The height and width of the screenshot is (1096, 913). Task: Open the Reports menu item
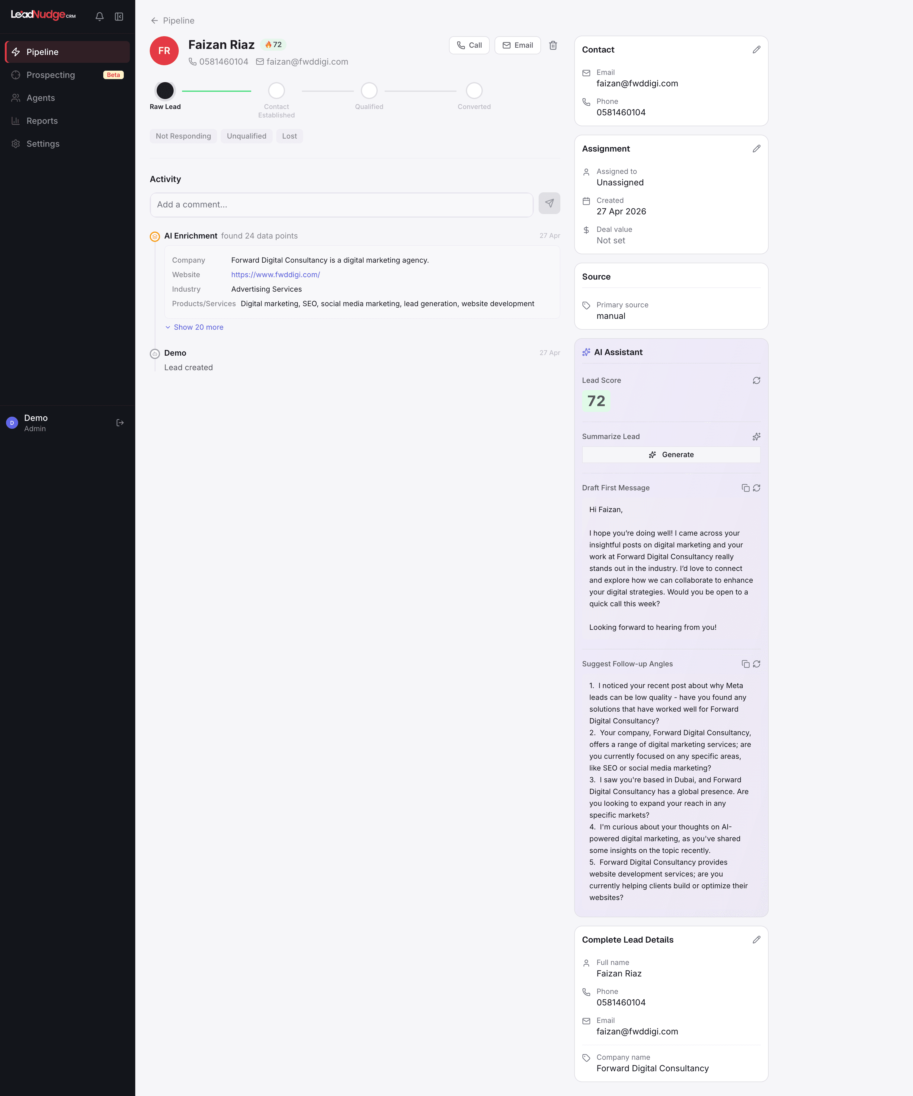67,120
